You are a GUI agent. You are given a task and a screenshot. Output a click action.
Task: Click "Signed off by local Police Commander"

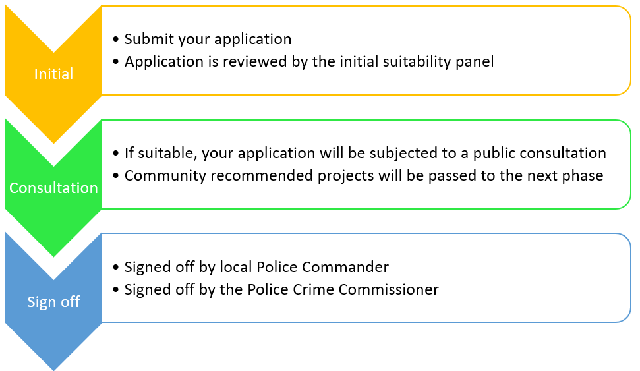pos(256,268)
